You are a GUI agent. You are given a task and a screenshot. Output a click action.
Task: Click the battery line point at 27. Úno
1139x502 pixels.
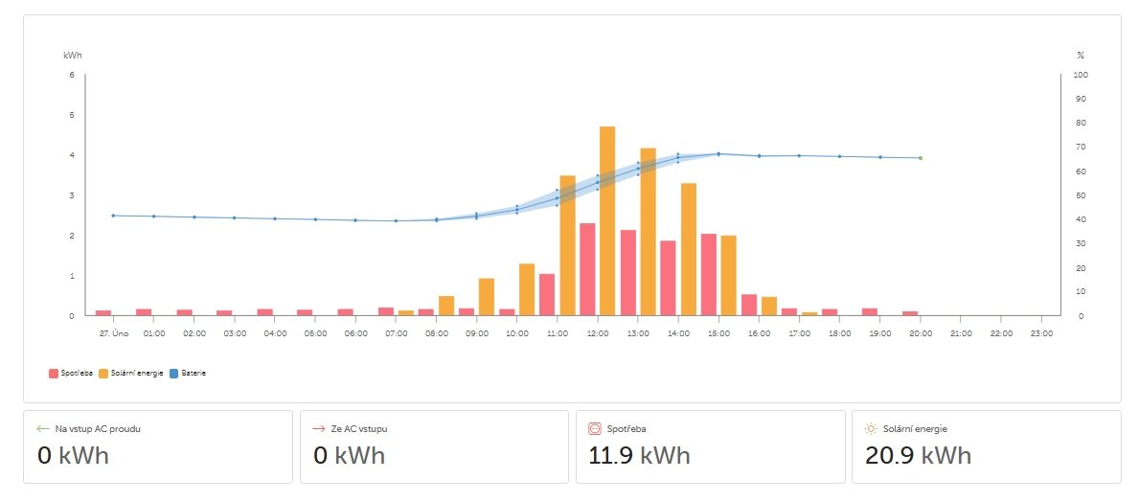(x=113, y=215)
